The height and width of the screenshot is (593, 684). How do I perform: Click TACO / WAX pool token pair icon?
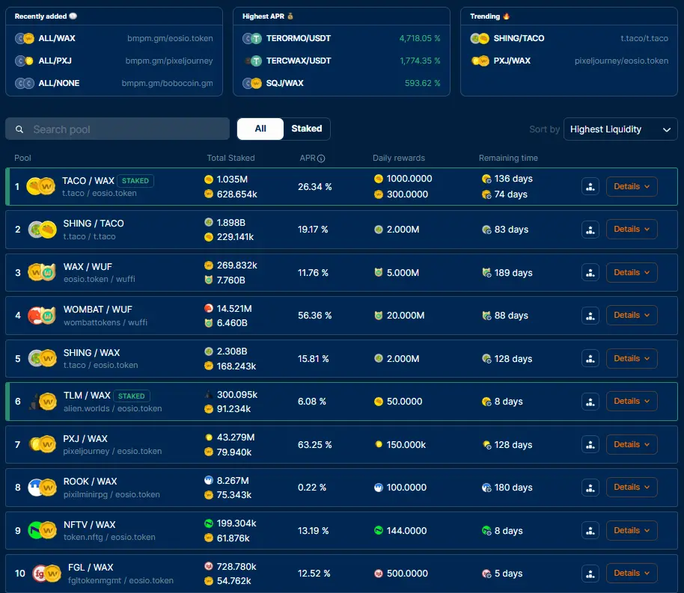(41, 187)
